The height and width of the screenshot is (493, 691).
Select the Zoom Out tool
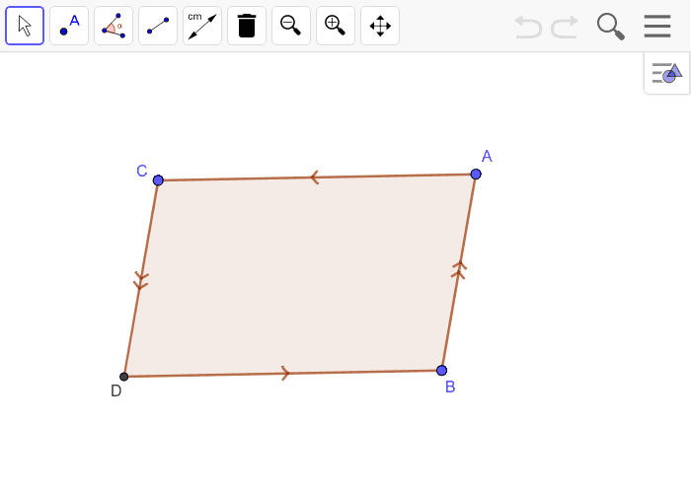point(291,26)
